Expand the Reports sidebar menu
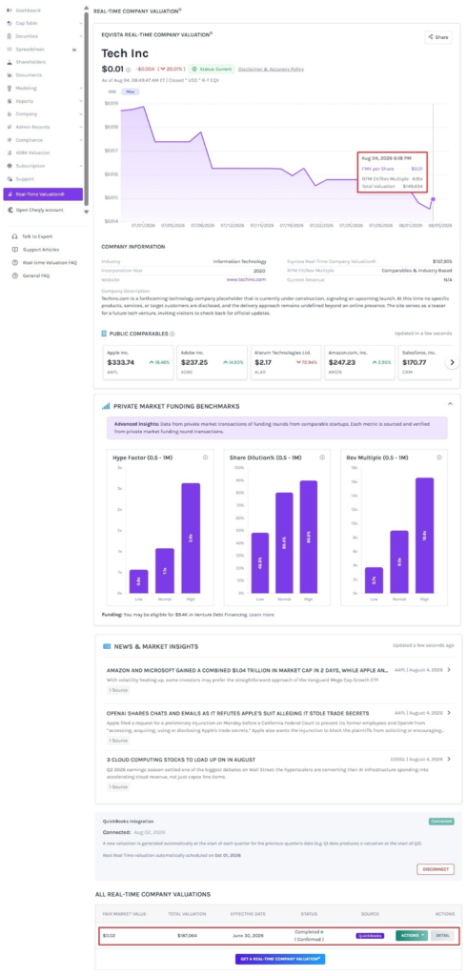This screenshot has height=976, width=467. point(81,101)
